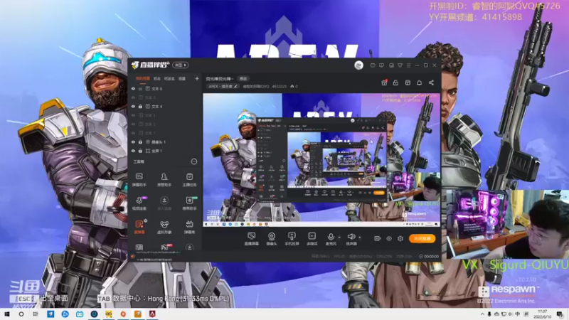
Task: Click the stream preview canvas
Action: [x=321, y=160]
